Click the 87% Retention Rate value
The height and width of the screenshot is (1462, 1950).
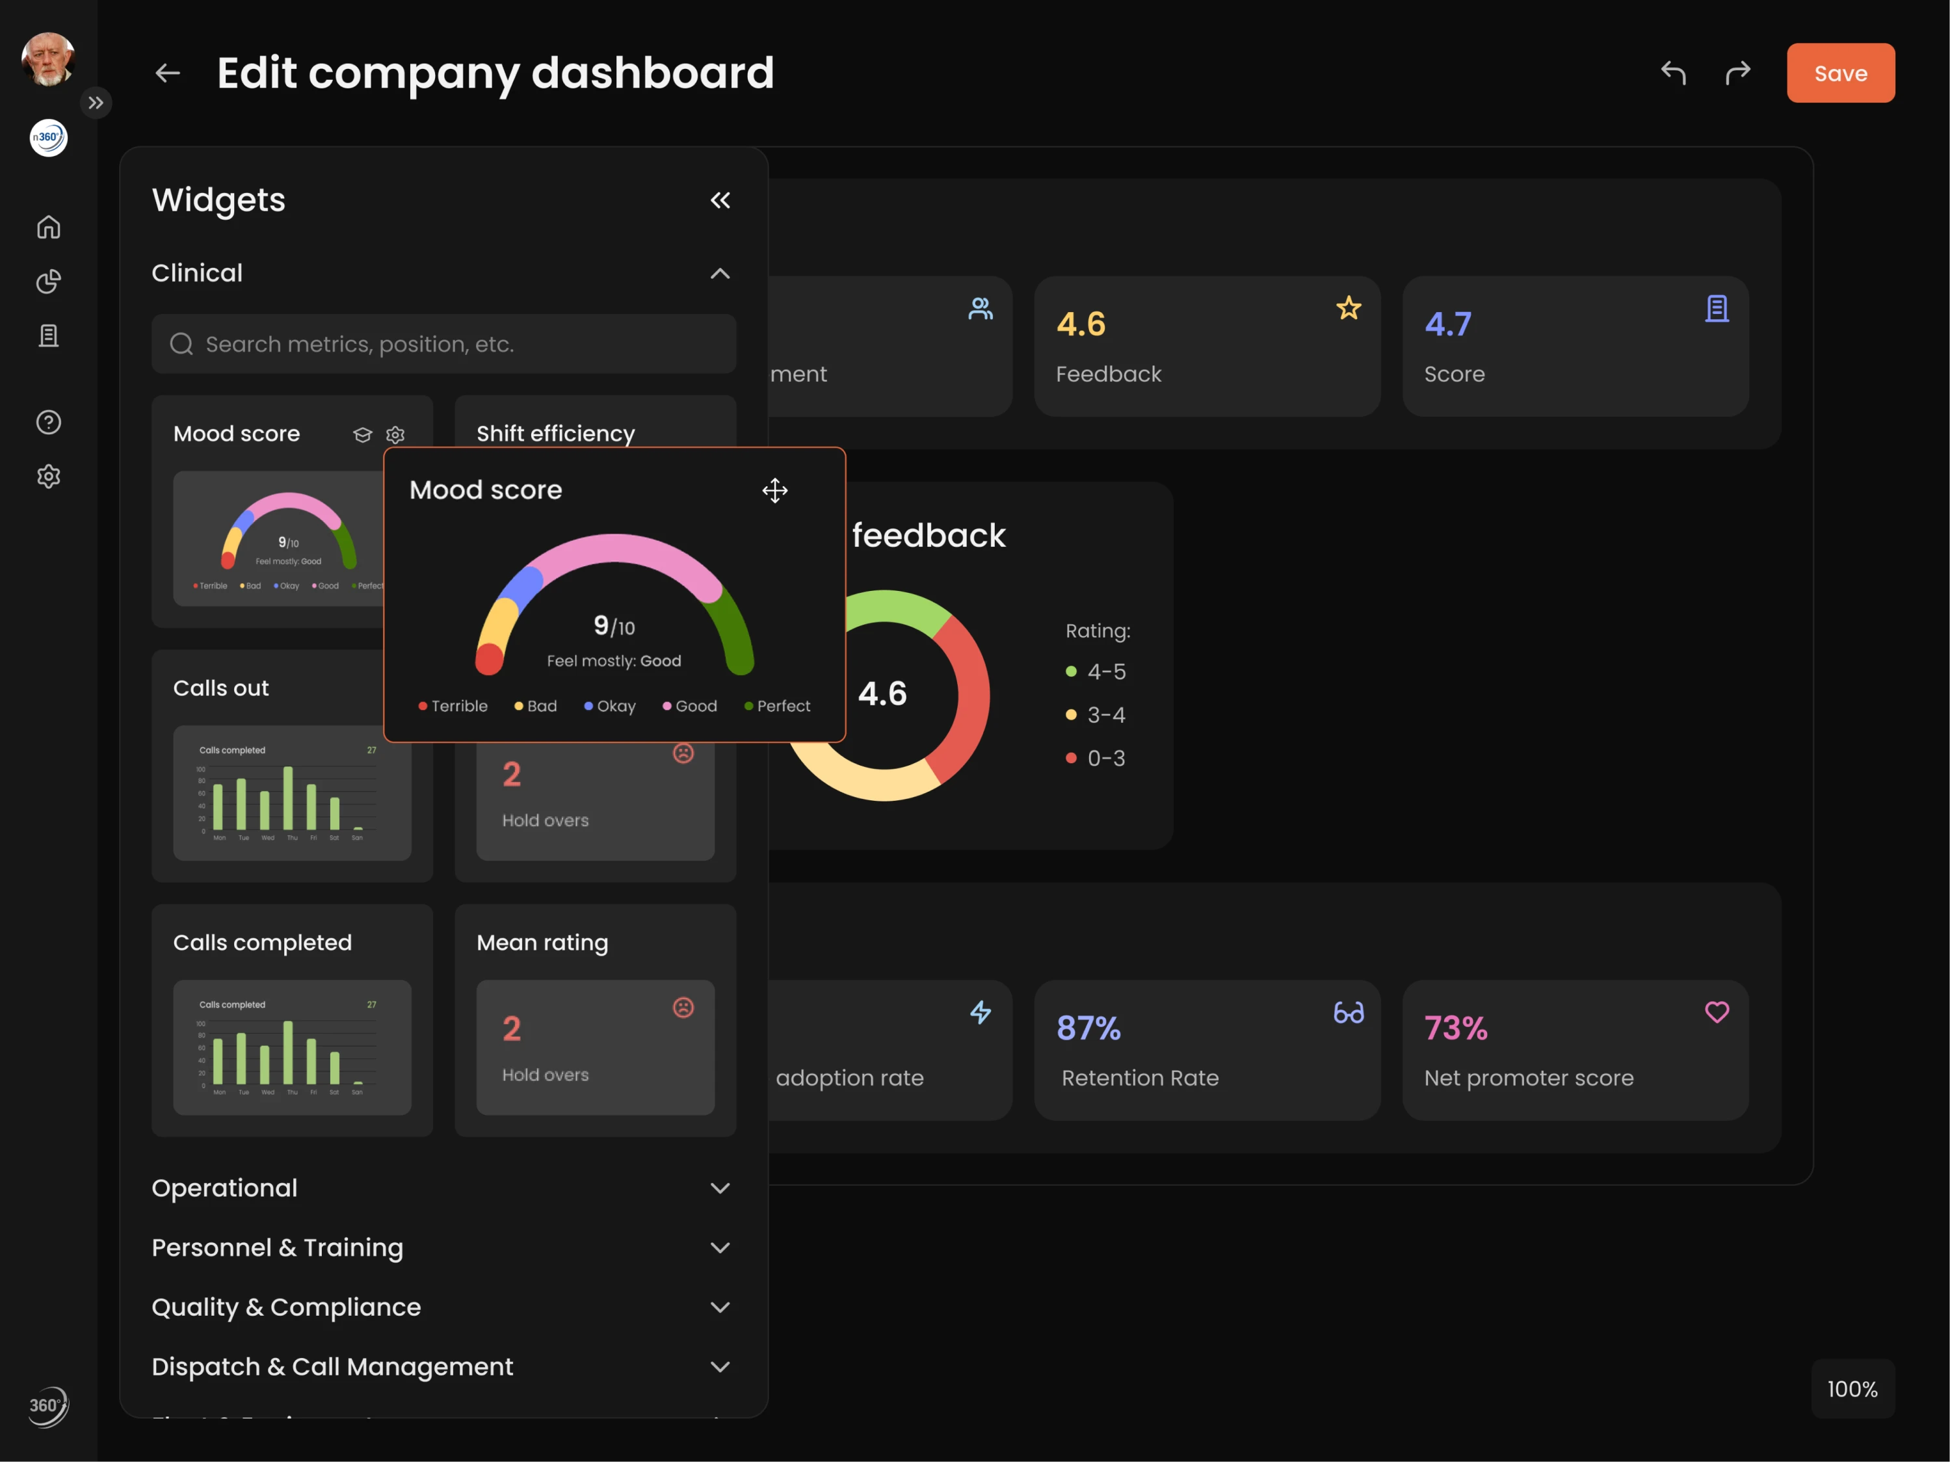click(1088, 1028)
